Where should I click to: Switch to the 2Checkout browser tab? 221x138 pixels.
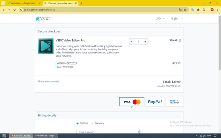pyautogui.click(x=60, y=3)
